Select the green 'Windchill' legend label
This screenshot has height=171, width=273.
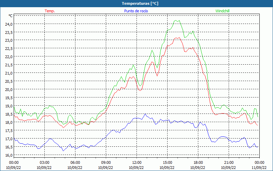click(x=222, y=11)
